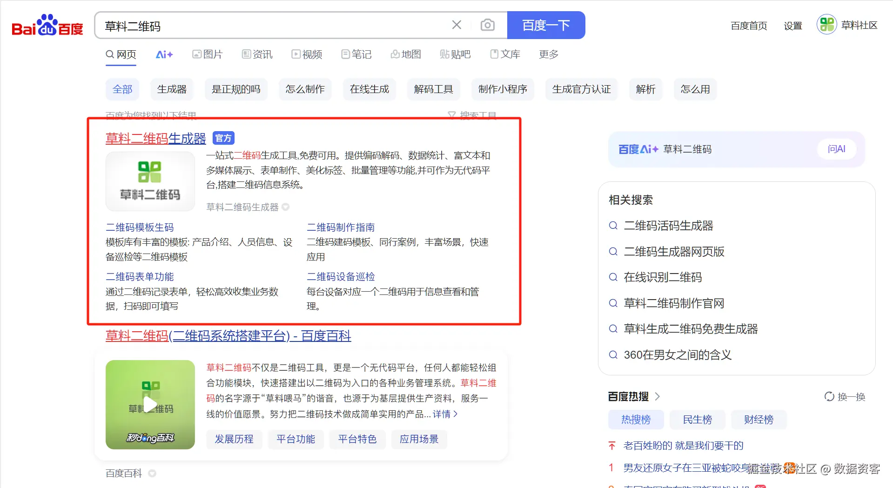
Task: Search related term 360在男女之间的含义
Action: (678, 355)
